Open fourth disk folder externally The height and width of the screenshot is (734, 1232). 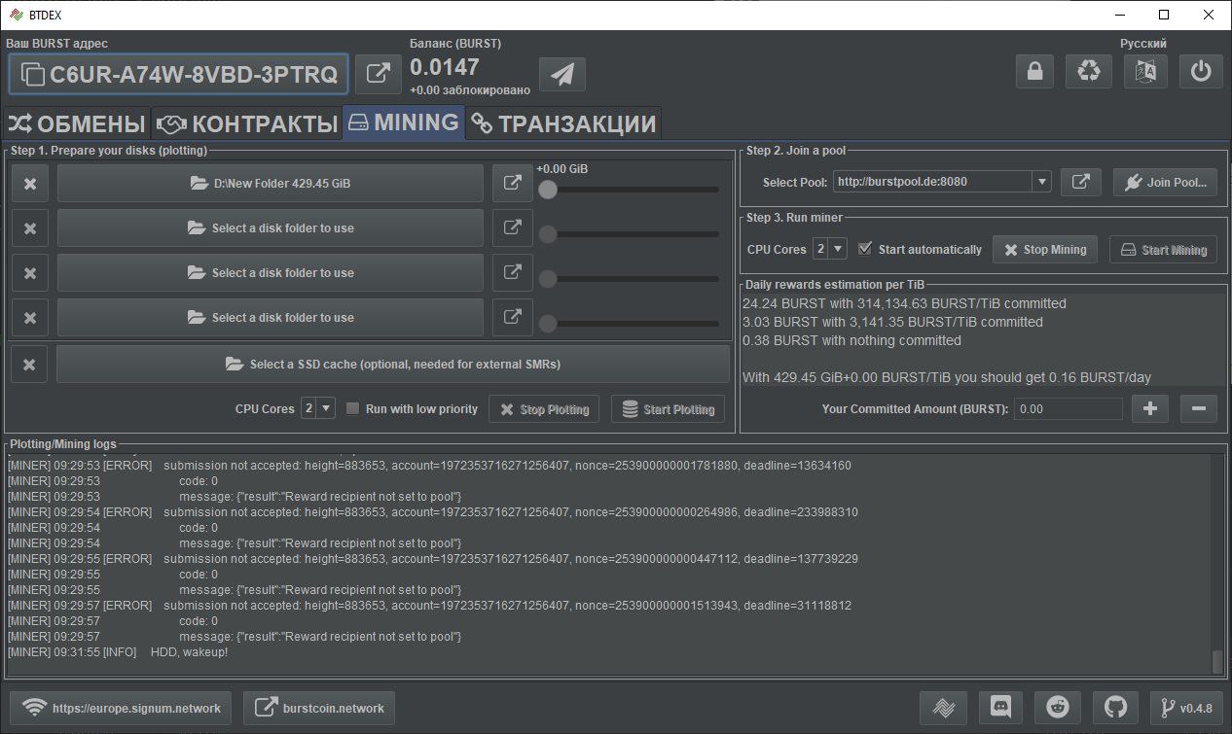coord(512,317)
